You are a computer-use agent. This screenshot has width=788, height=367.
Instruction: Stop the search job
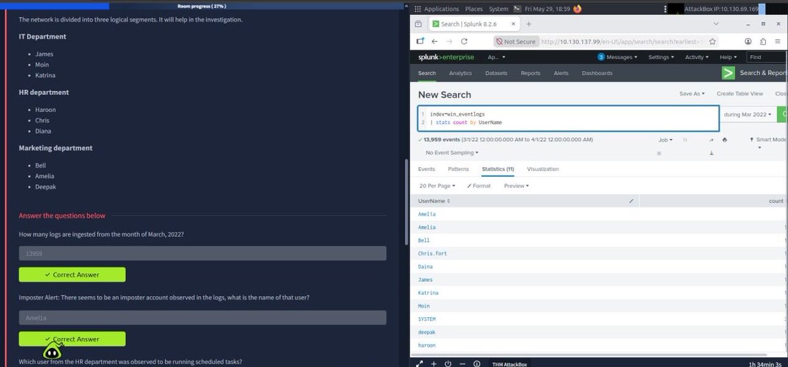pos(659,153)
